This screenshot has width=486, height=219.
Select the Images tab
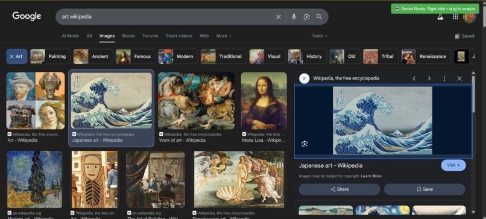(x=107, y=36)
